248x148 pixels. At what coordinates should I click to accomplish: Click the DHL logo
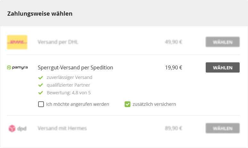click(x=17, y=42)
